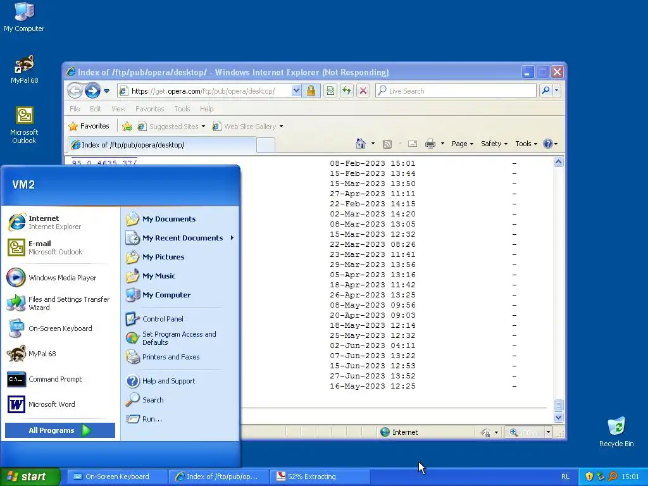Open Command Prompt from Start menu
The width and height of the screenshot is (648, 486).
[x=60, y=379]
